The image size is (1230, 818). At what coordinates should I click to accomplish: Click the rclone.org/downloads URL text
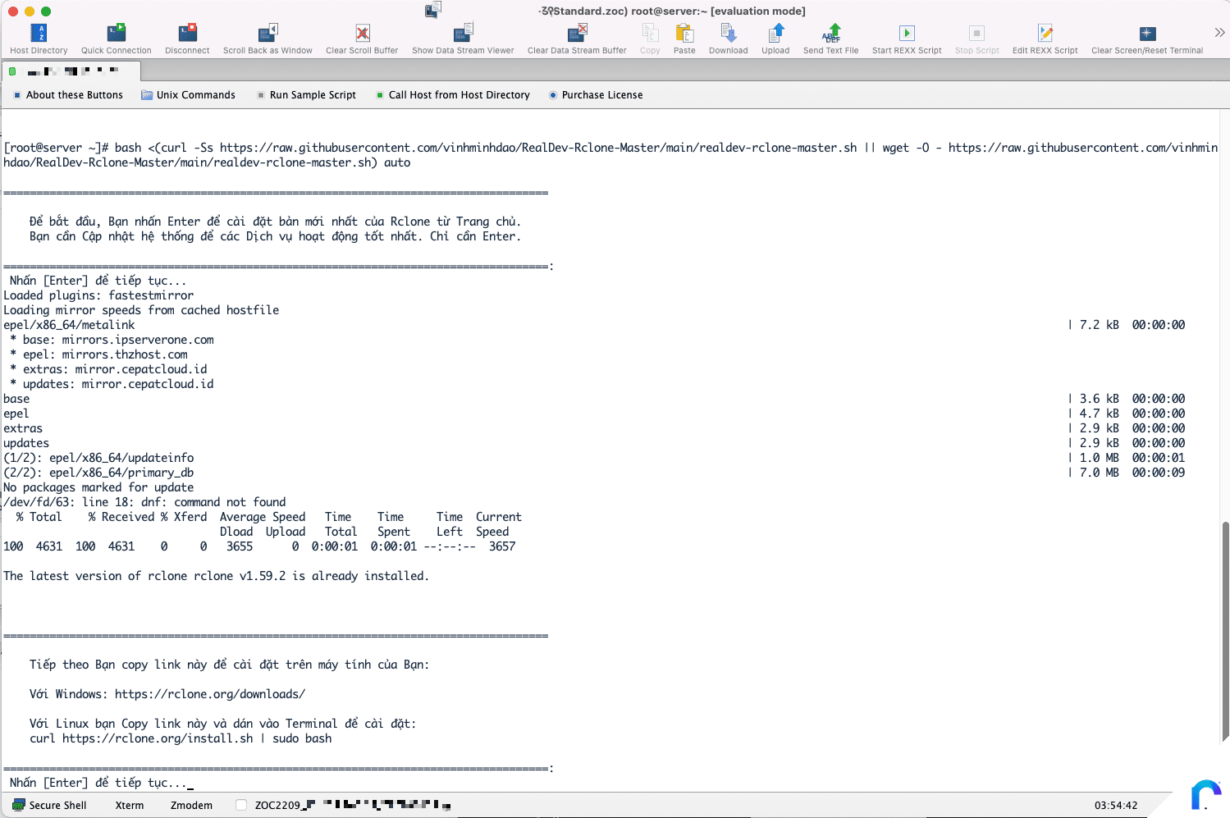210,694
